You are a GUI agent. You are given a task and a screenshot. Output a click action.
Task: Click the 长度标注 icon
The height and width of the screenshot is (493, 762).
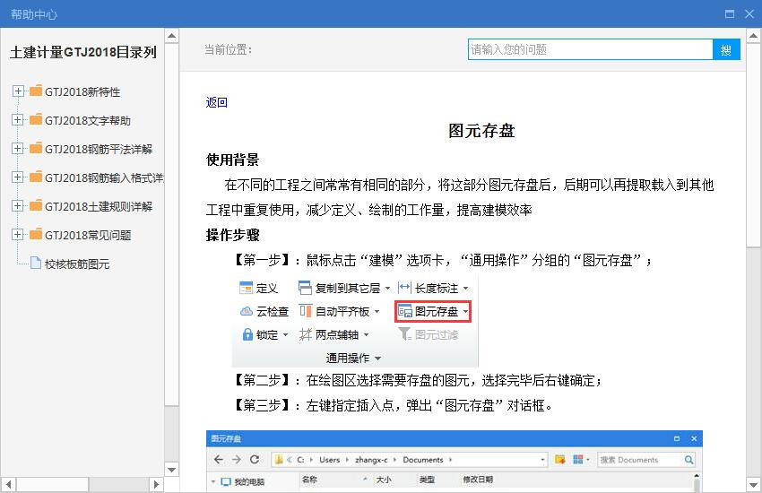[x=404, y=288]
